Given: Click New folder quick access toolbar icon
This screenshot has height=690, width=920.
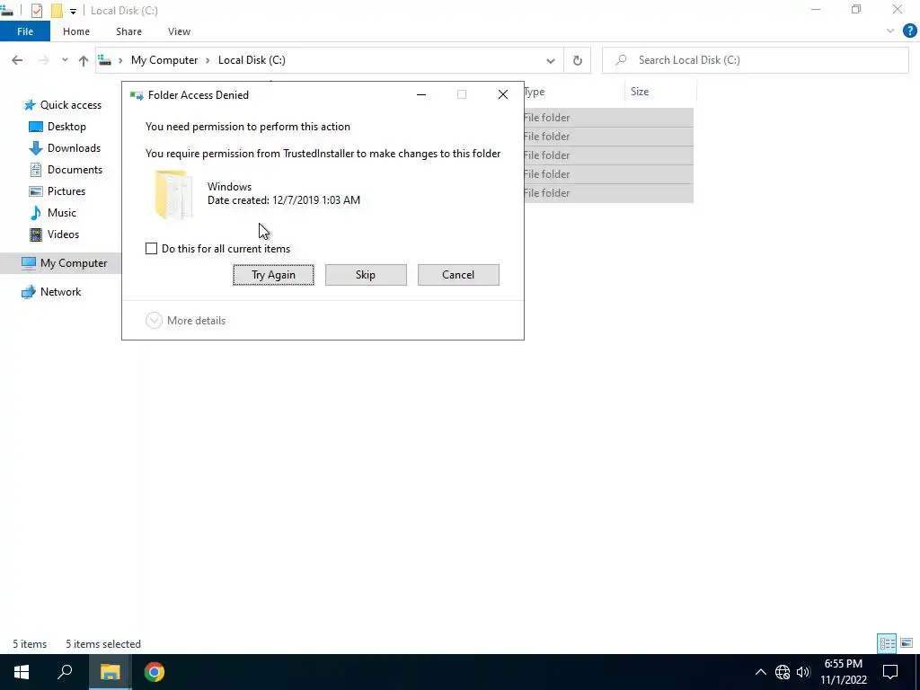Looking at the screenshot, I should tap(57, 11).
